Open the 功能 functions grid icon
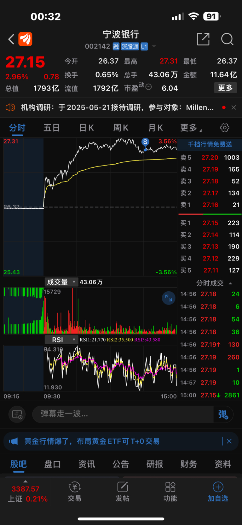 [x=170, y=492]
